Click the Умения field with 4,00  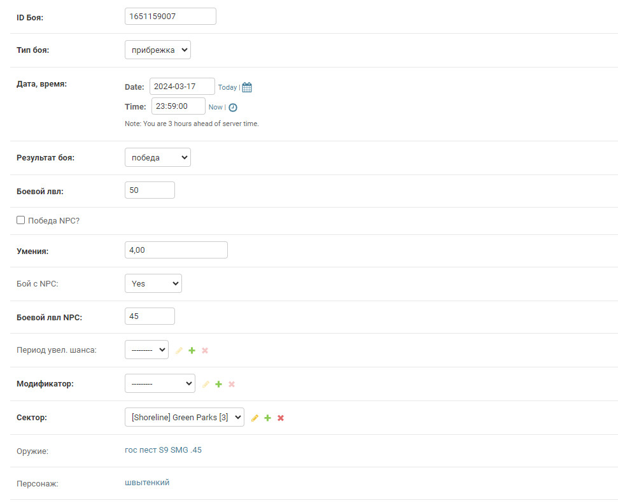pyautogui.click(x=176, y=250)
